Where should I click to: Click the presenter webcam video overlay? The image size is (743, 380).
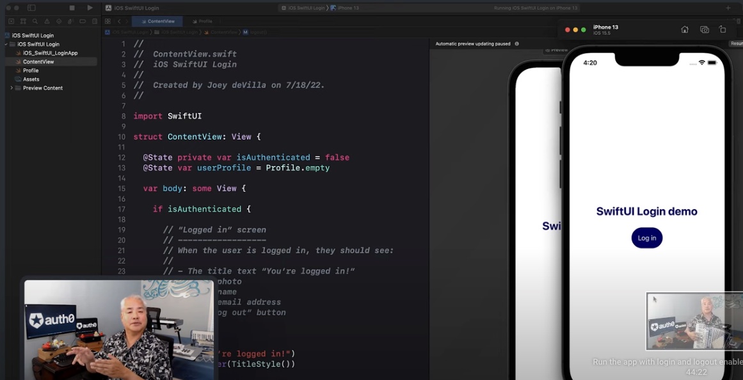click(x=119, y=329)
